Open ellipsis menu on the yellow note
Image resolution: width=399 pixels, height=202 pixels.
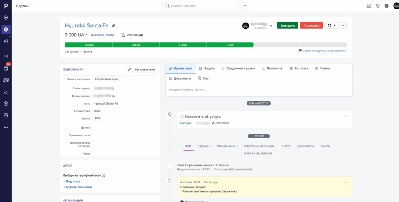(346, 183)
